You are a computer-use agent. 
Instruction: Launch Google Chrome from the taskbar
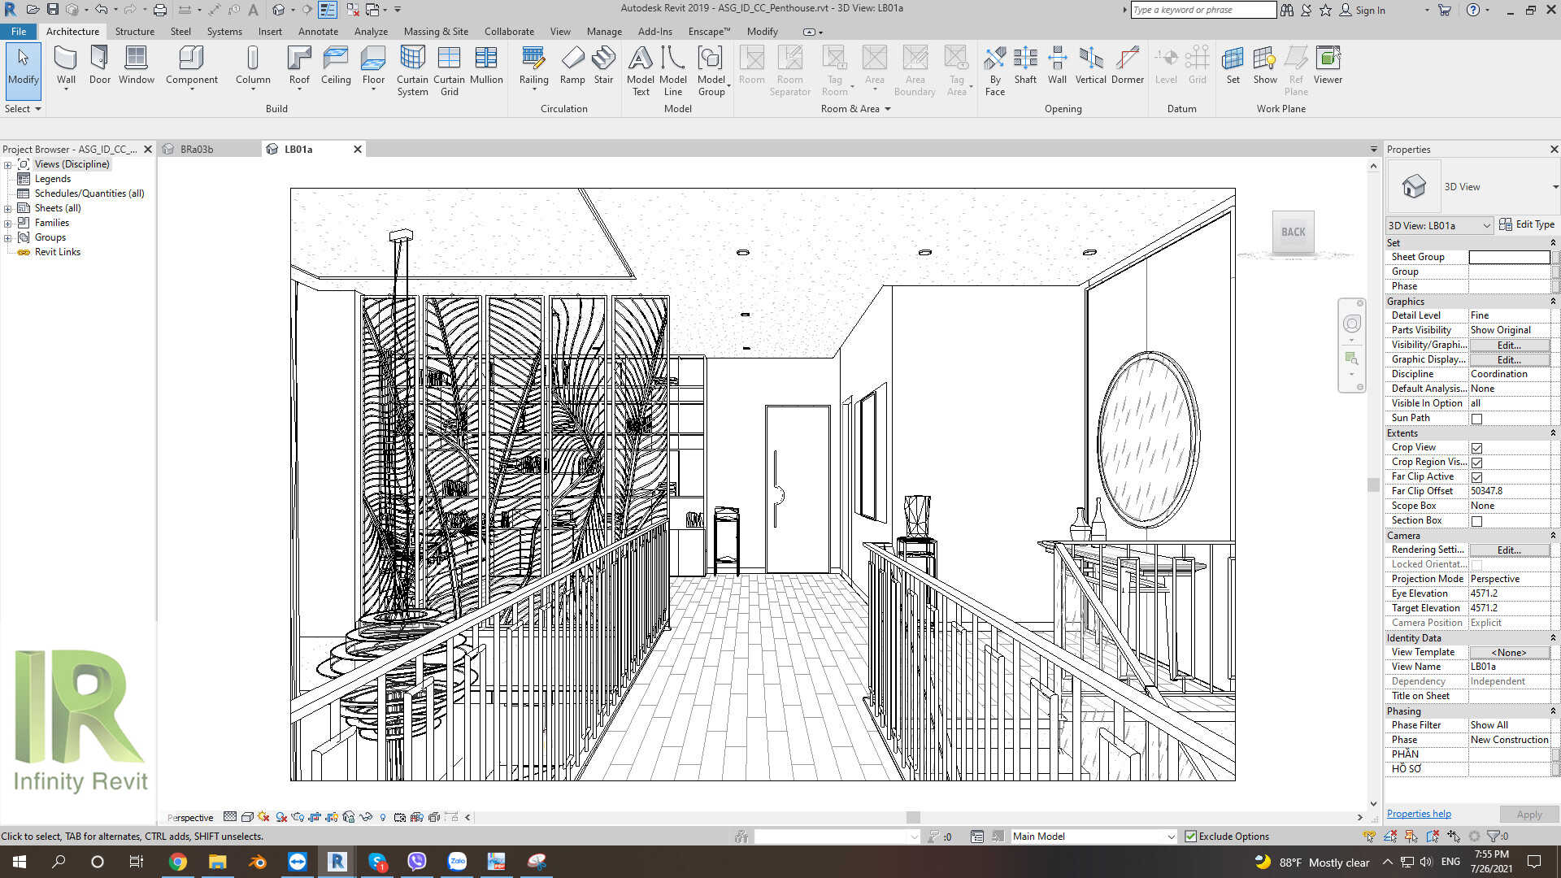(178, 861)
